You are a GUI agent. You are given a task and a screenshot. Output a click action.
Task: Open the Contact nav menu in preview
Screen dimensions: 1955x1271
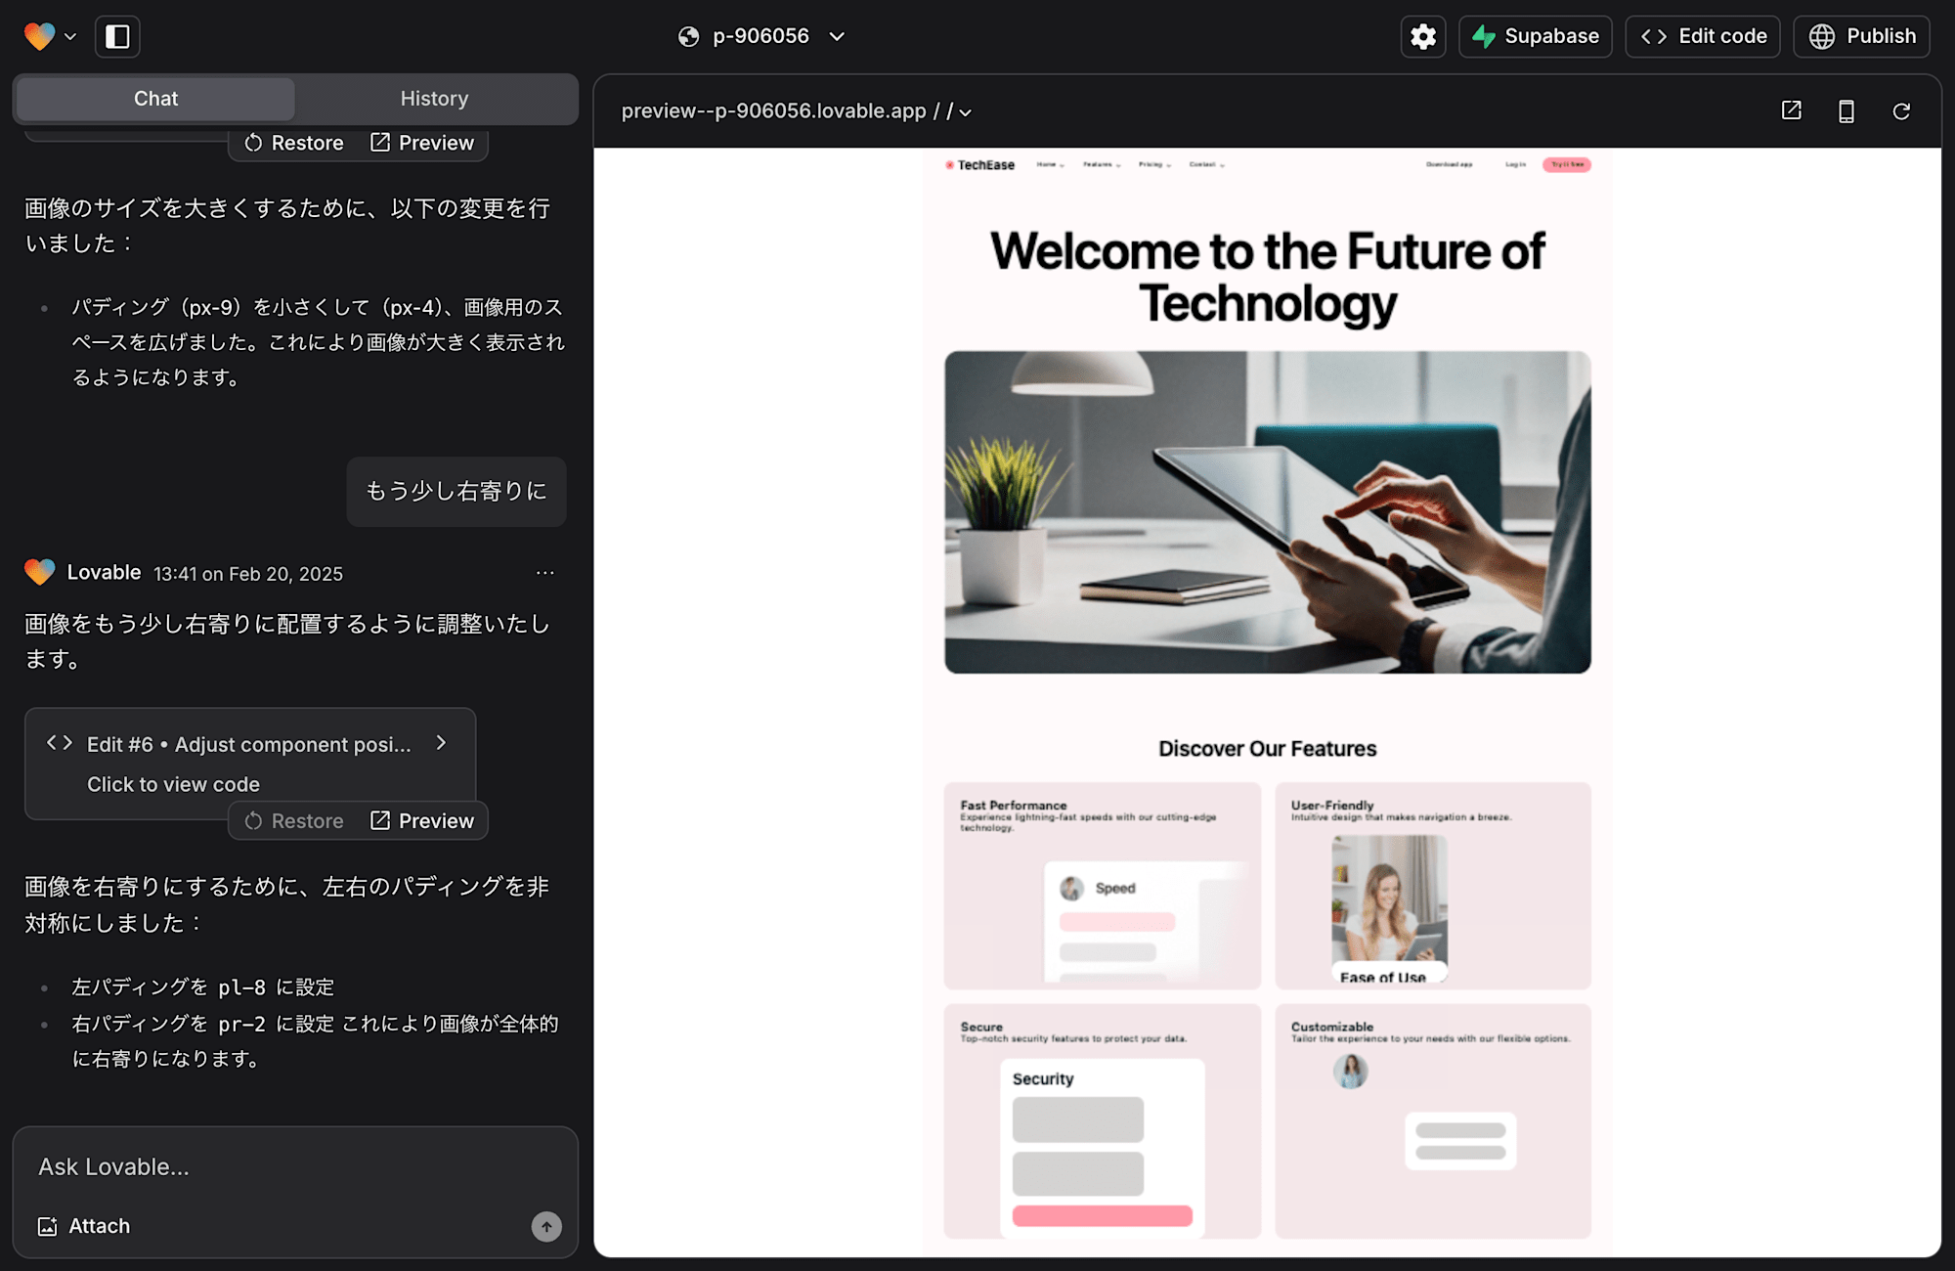point(1206,165)
